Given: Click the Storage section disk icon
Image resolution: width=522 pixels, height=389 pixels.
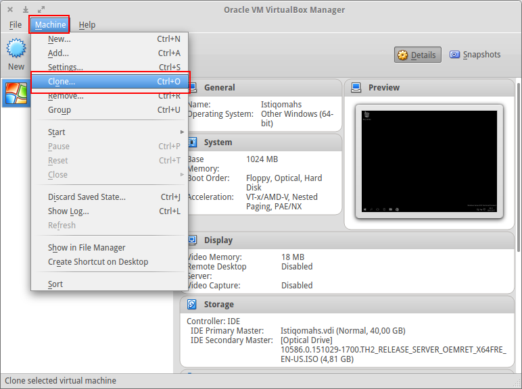Looking at the screenshot, I should tap(192, 304).
